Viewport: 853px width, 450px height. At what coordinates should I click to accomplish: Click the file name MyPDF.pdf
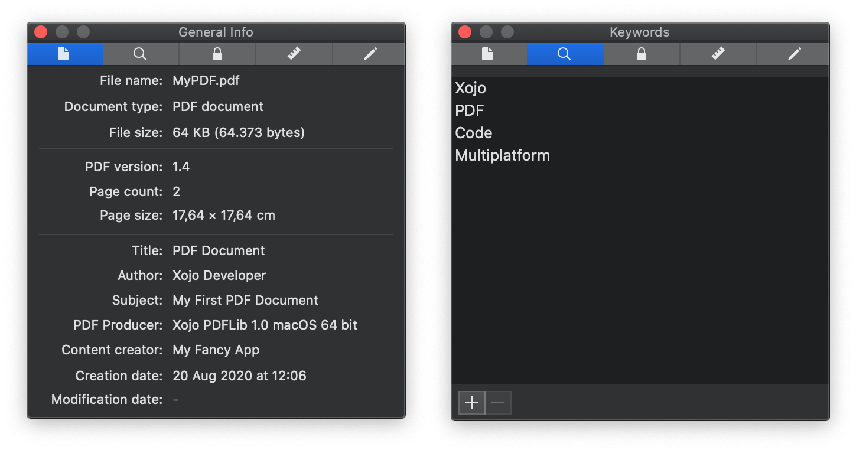point(206,80)
